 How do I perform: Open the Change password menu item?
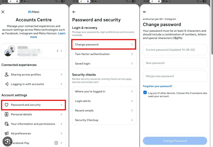pyautogui.click(x=104, y=45)
